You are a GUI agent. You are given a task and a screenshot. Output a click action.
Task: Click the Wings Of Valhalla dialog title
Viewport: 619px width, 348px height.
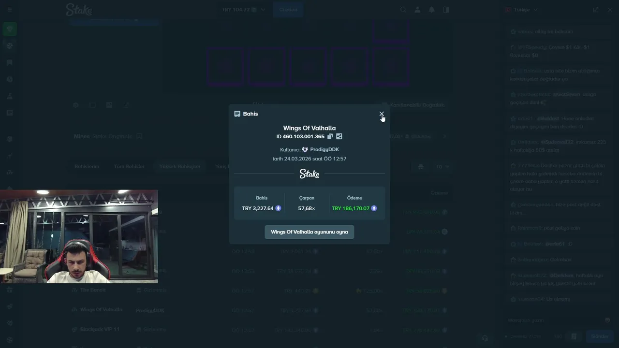pyautogui.click(x=309, y=128)
